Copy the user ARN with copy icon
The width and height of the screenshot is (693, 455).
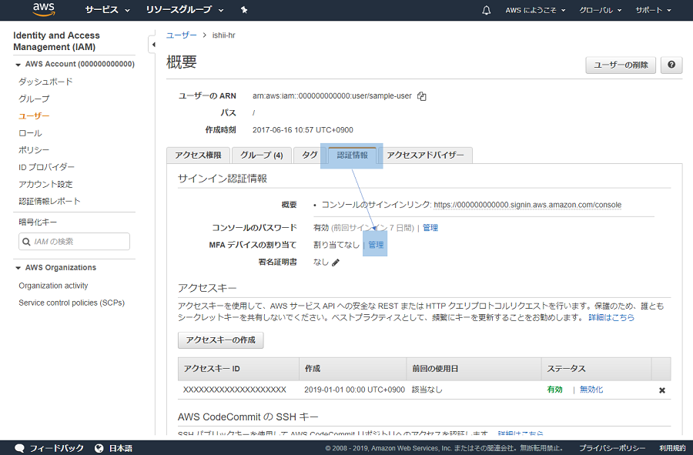click(x=422, y=96)
